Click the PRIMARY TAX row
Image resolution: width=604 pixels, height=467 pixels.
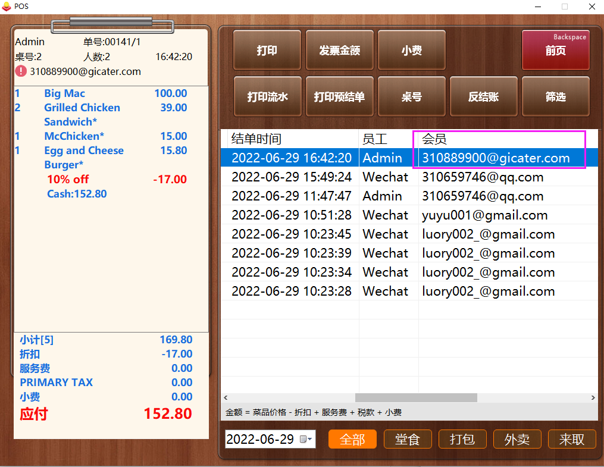tap(106, 383)
